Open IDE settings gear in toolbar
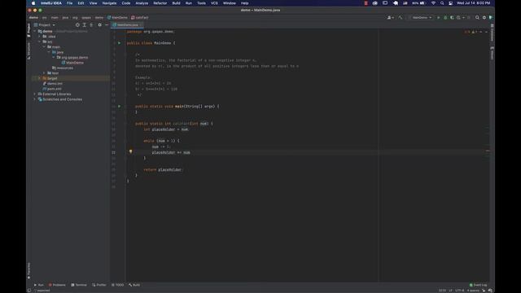521x293 pixels. click(x=484, y=17)
